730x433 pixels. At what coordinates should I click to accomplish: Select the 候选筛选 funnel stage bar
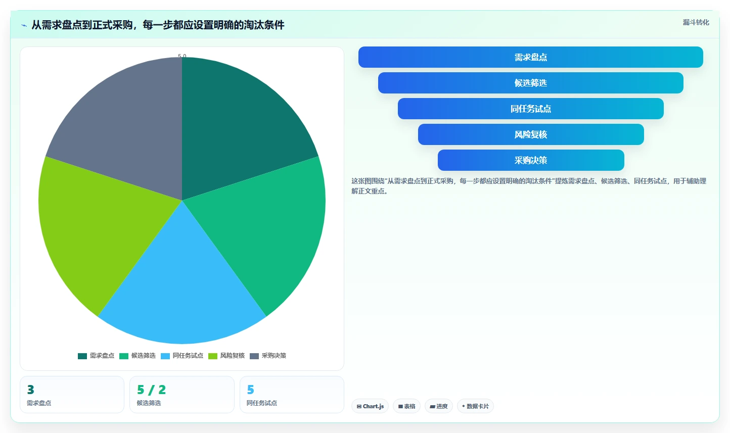point(530,83)
